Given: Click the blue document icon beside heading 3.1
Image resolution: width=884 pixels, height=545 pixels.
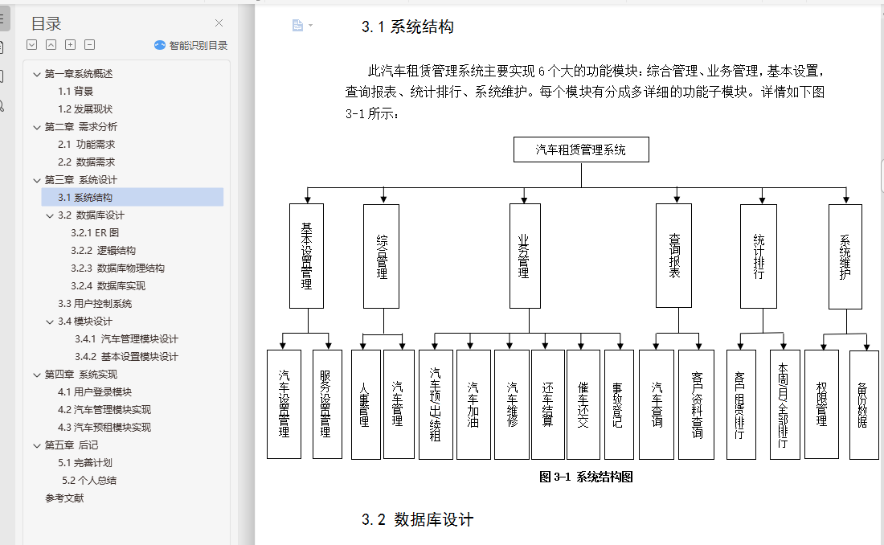Looking at the screenshot, I should (x=297, y=26).
